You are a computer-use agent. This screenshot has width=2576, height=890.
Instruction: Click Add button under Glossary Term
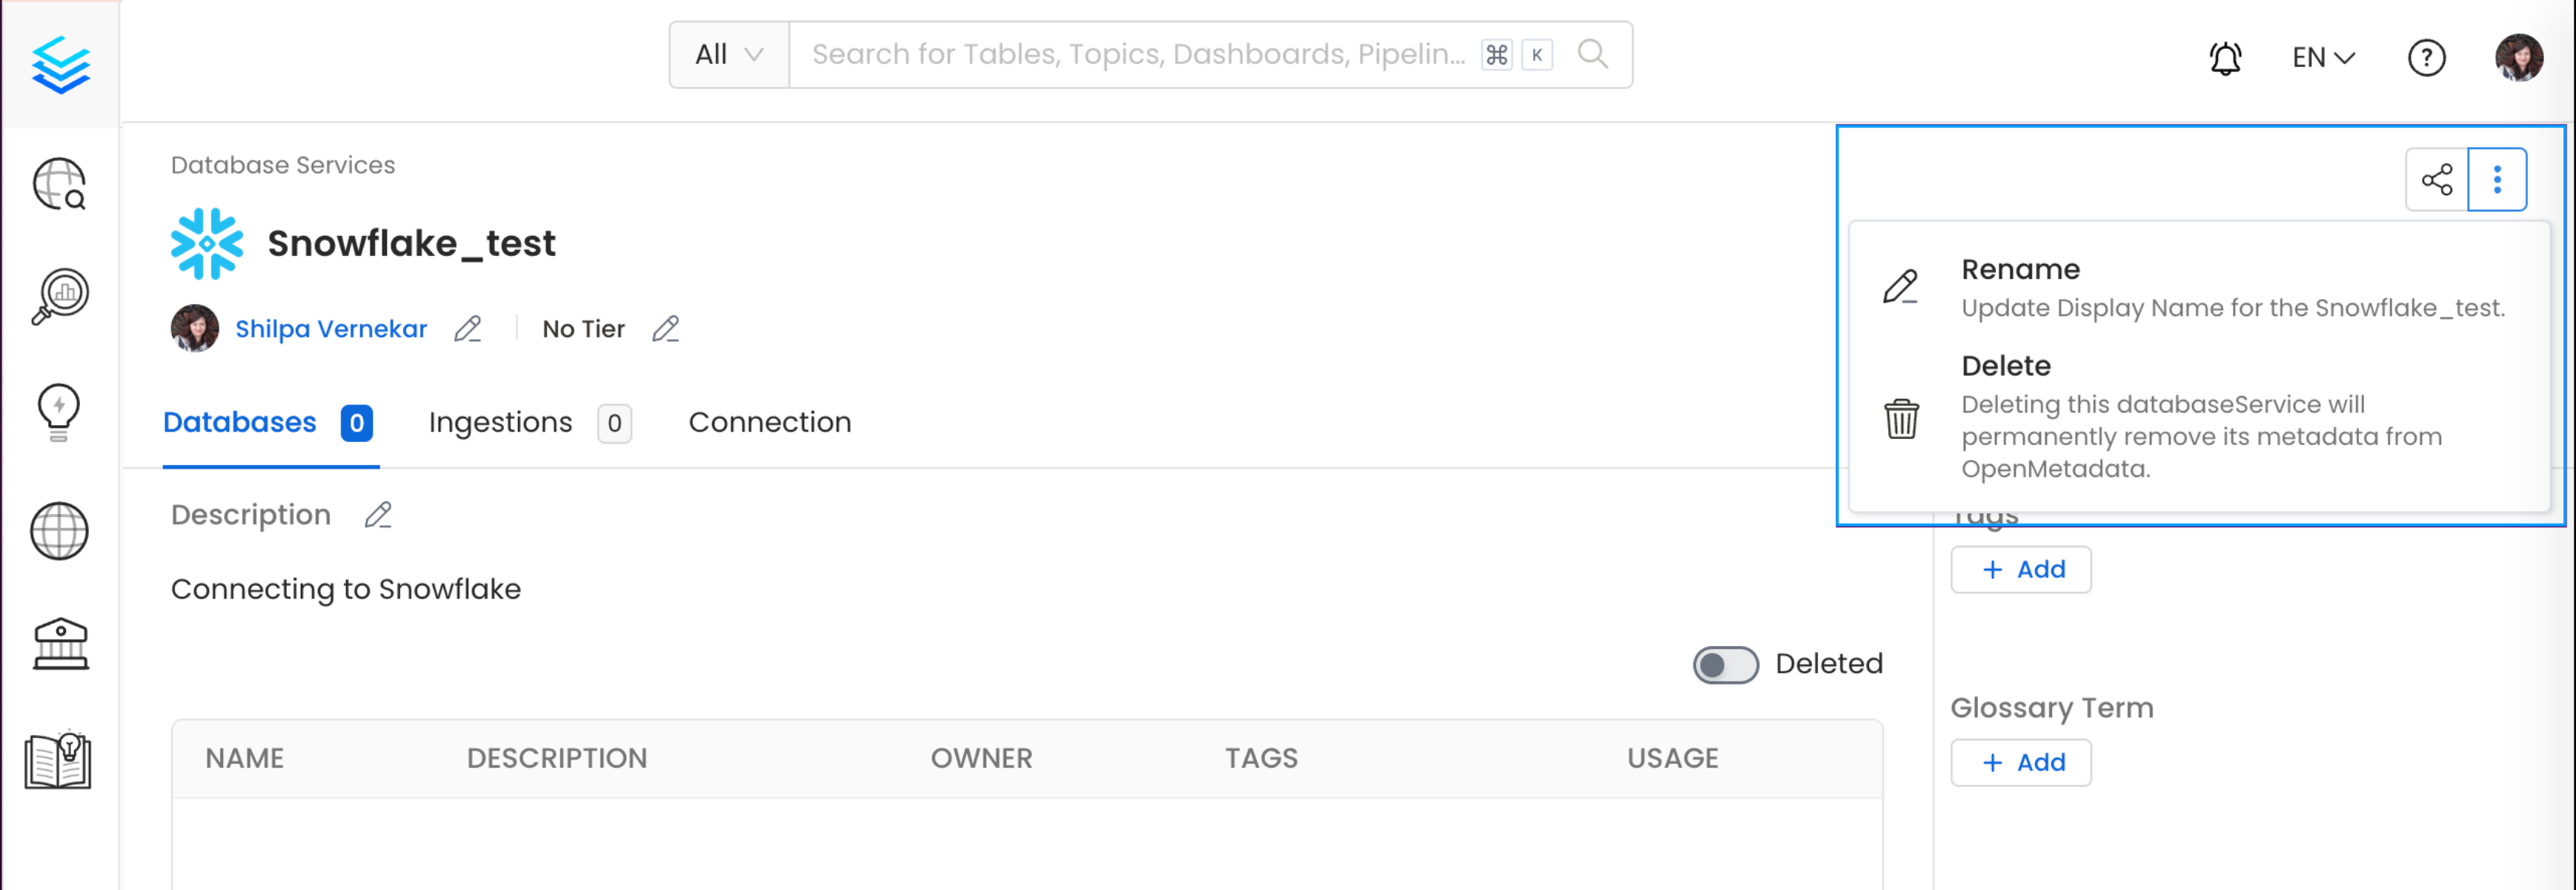(2021, 763)
